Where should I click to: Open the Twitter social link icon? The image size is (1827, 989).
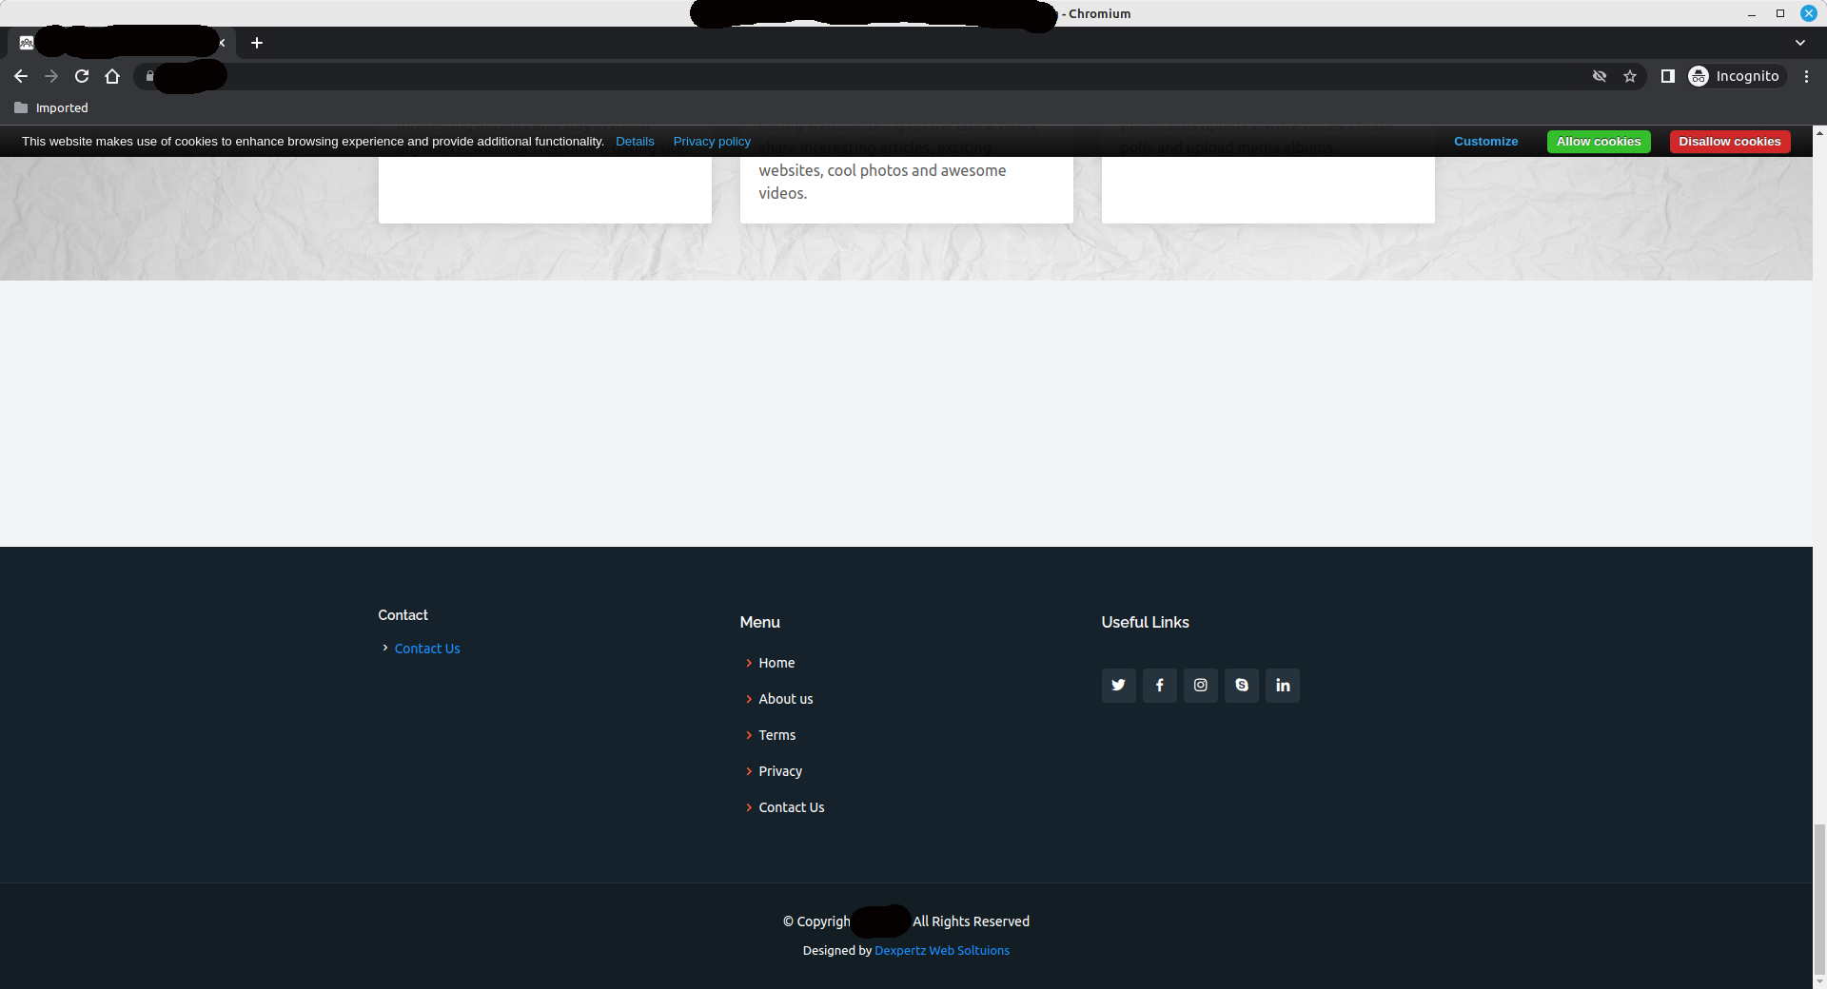(1118, 685)
